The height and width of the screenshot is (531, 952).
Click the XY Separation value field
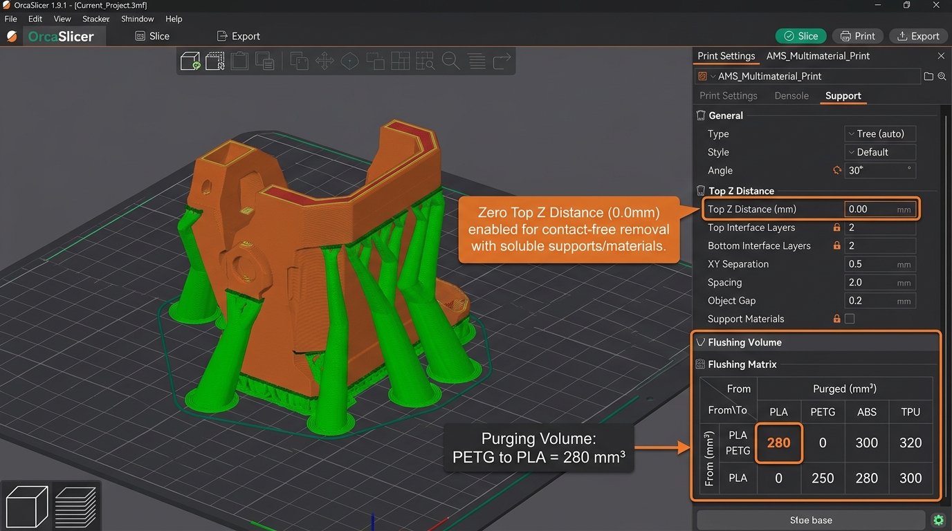[880, 264]
